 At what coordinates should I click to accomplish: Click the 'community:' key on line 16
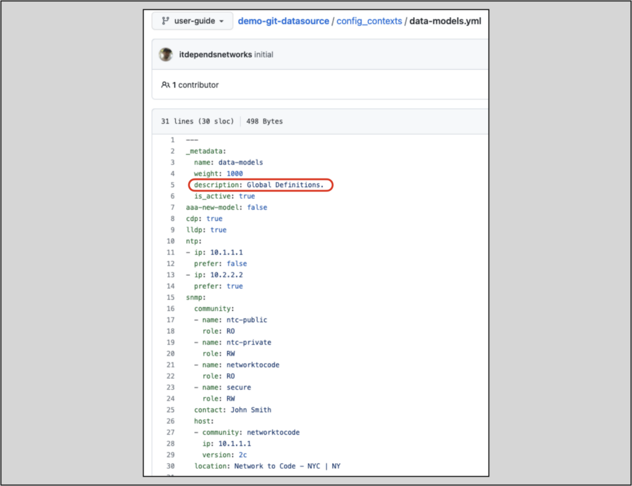click(x=214, y=309)
